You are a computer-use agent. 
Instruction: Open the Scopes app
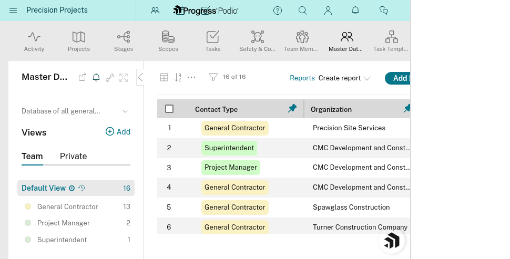(168, 42)
